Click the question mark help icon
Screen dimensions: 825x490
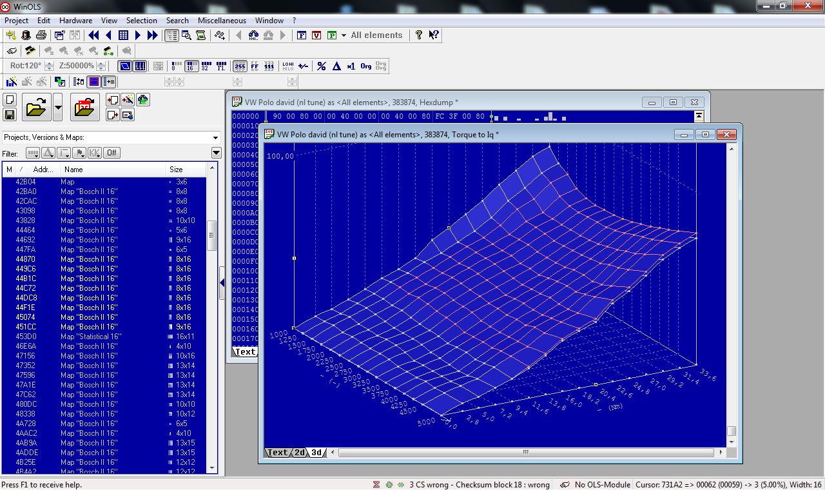(x=418, y=35)
